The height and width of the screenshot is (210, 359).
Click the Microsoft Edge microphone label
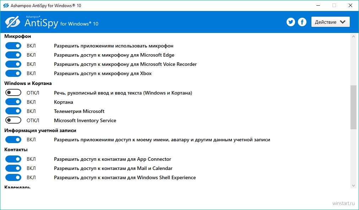(x=114, y=55)
